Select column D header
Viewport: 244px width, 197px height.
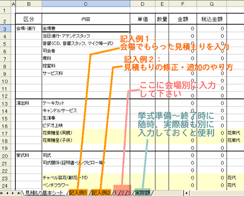tap(143, 4)
